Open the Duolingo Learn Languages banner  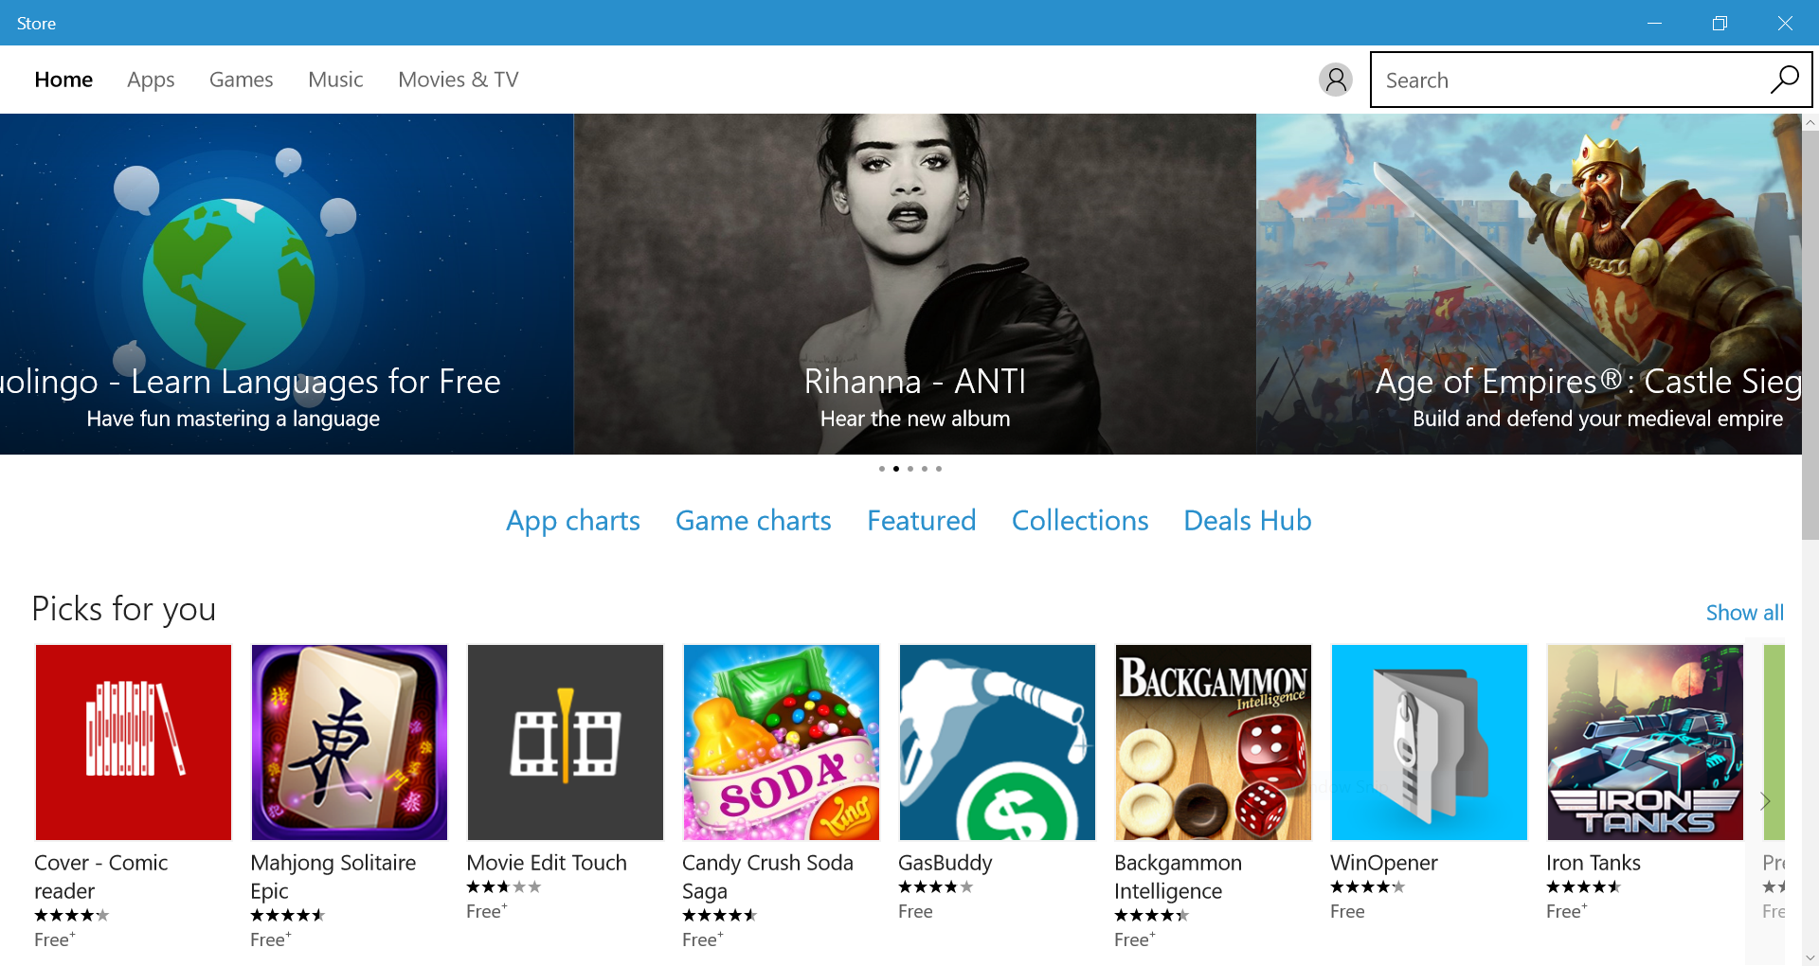click(x=286, y=284)
